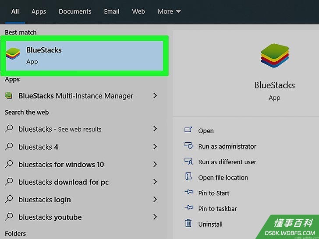Select the Web filter tab

[x=138, y=11]
